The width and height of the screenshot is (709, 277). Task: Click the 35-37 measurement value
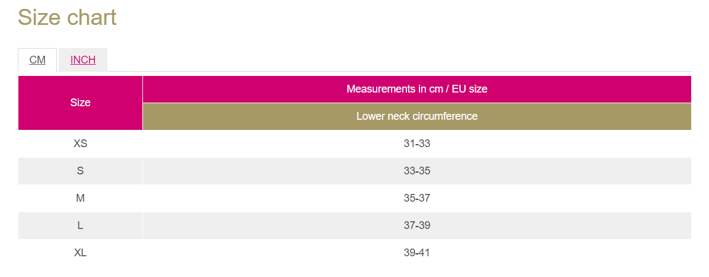[417, 198]
